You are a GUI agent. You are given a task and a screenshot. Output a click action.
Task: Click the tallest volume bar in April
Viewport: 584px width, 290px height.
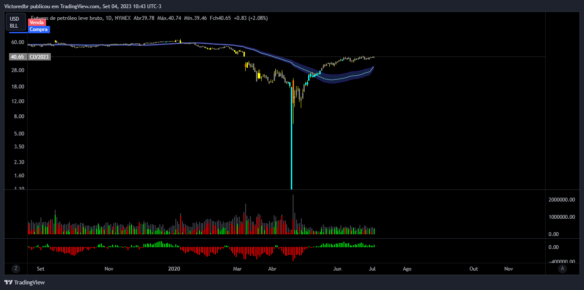pyautogui.click(x=293, y=214)
